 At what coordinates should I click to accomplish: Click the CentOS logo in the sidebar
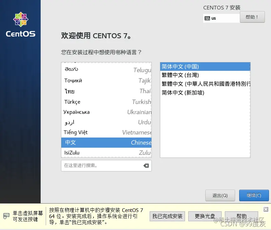21,24
